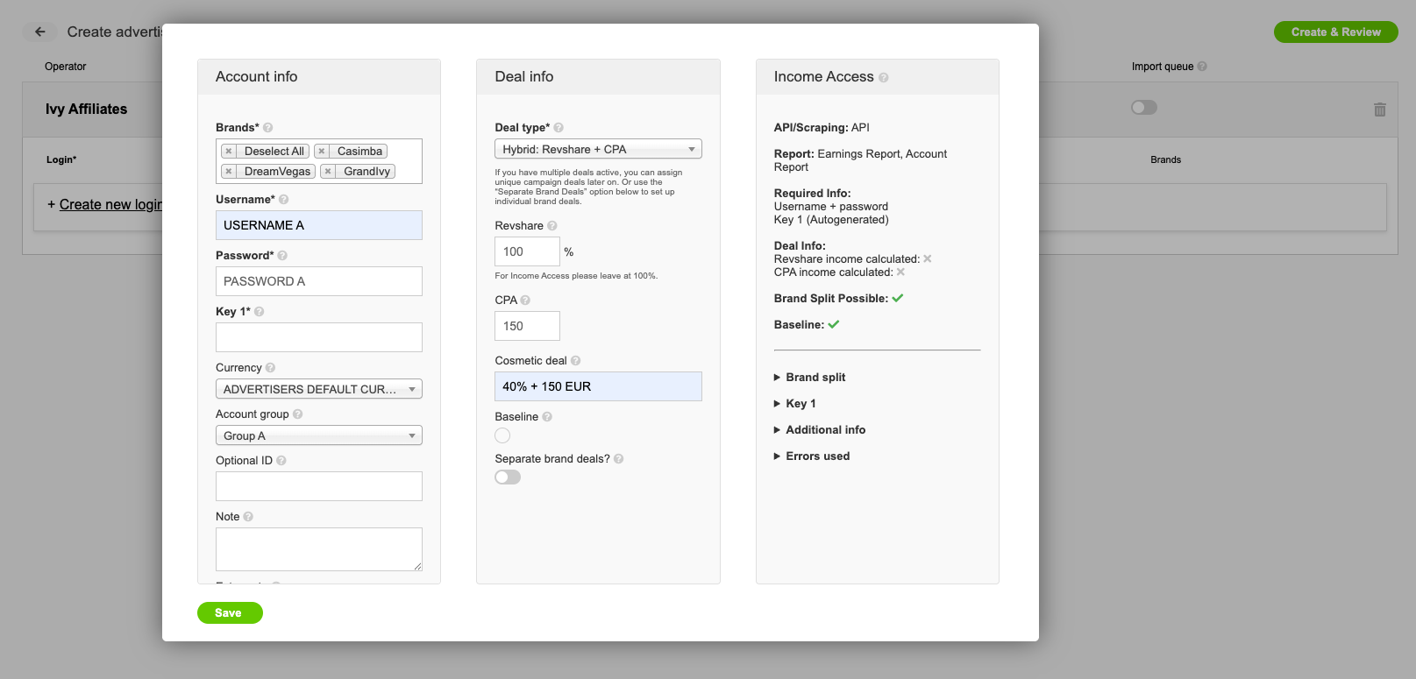The height and width of the screenshot is (679, 1416).
Task: Open the Account group dropdown
Action: pos(319,435)
